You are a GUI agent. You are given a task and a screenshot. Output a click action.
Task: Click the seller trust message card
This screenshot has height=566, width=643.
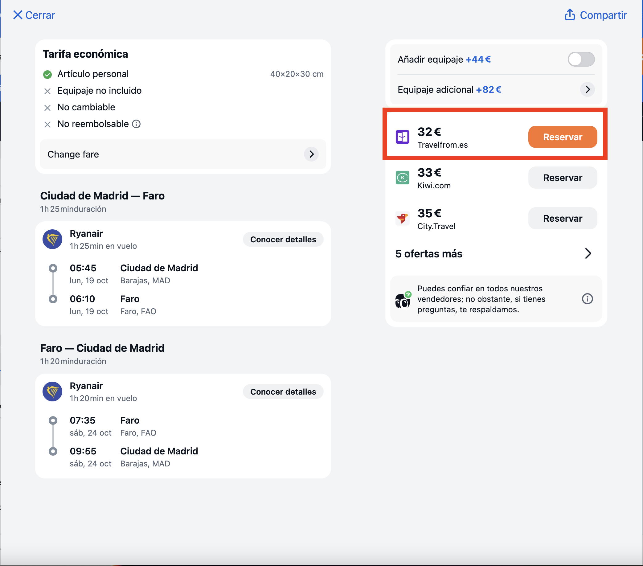point(496,299)
